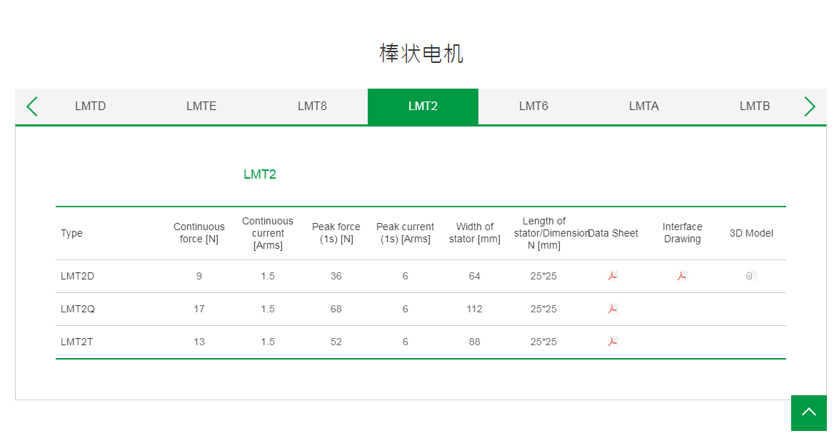
Task: Select the LMT2D type label
Action: point(76,276)
